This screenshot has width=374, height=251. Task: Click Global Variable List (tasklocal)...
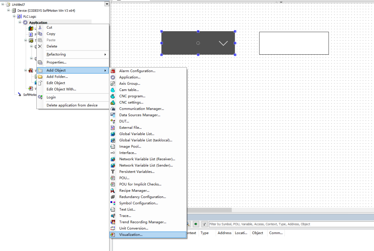pyautogui.click(x=148, y=140)
